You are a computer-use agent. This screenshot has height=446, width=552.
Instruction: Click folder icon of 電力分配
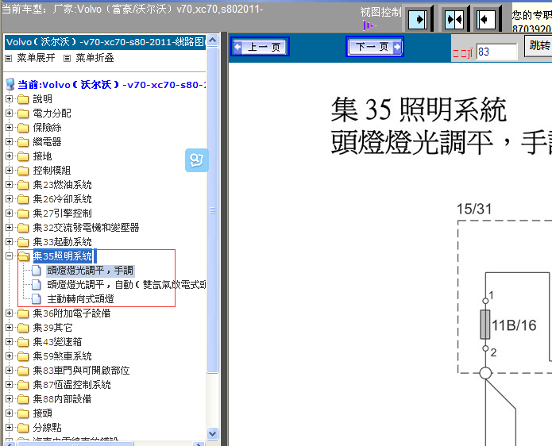click(x=23, y=113)
